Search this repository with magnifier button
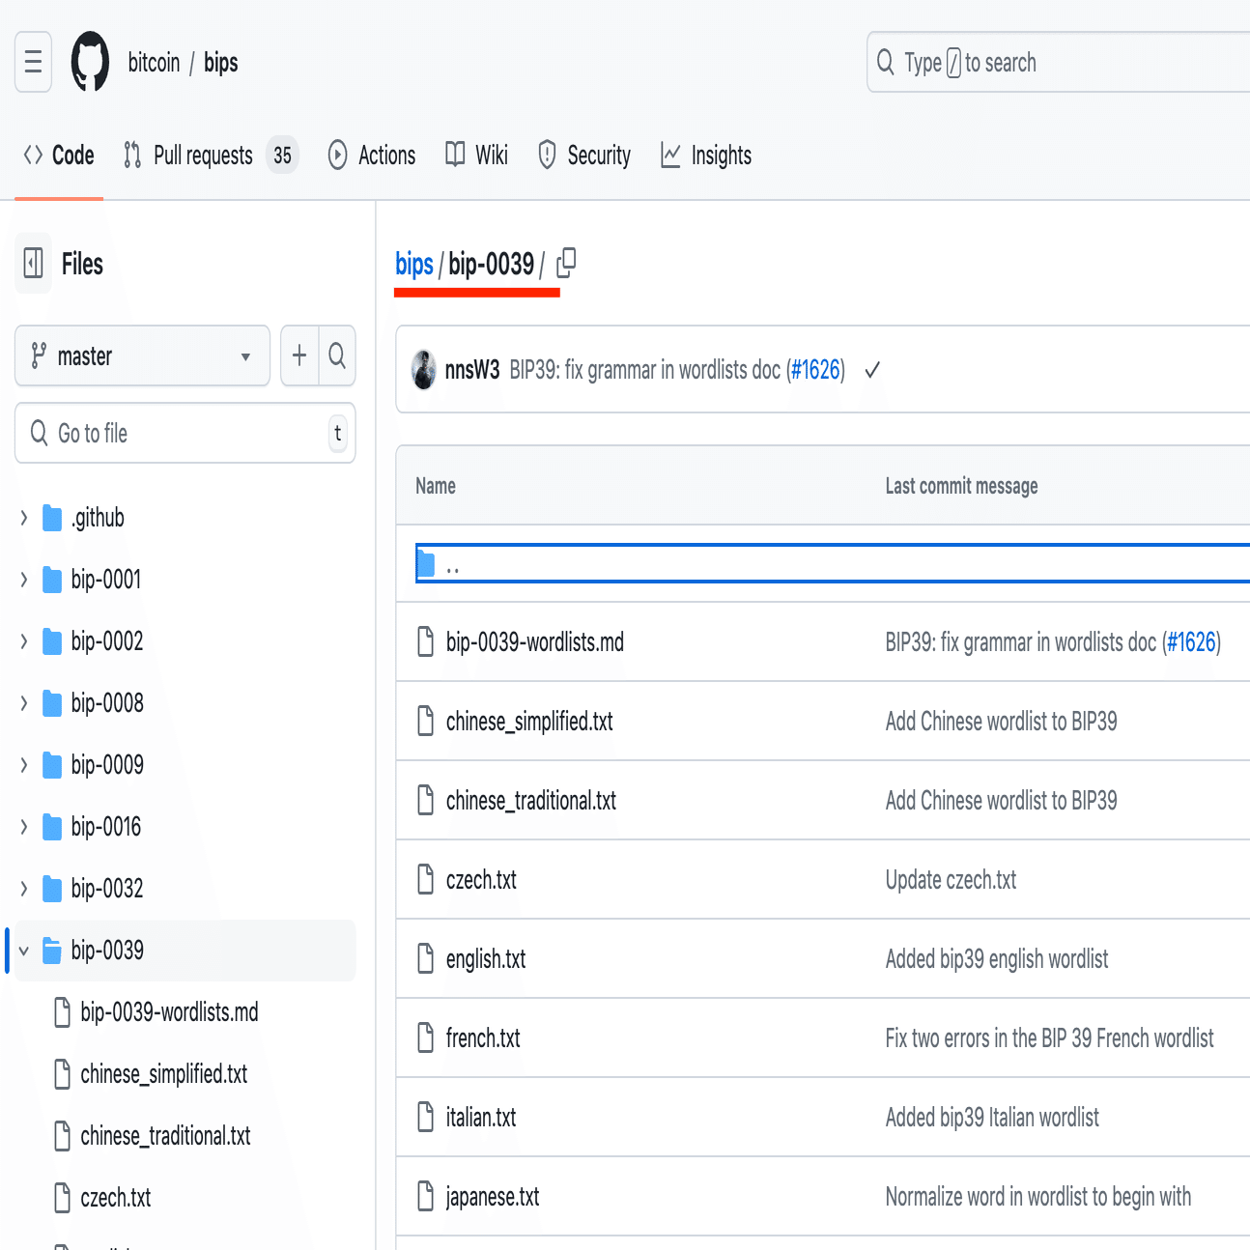The image size is (1250, 1250). [337, 355]
